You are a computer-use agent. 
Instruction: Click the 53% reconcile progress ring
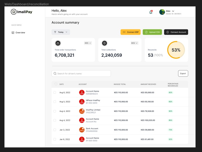(176, 50)
